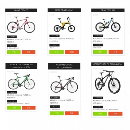Screen dimensions: 130x130
Task: Reserve the NEILPRYDE BURA road bike
Action: point(57,113)
